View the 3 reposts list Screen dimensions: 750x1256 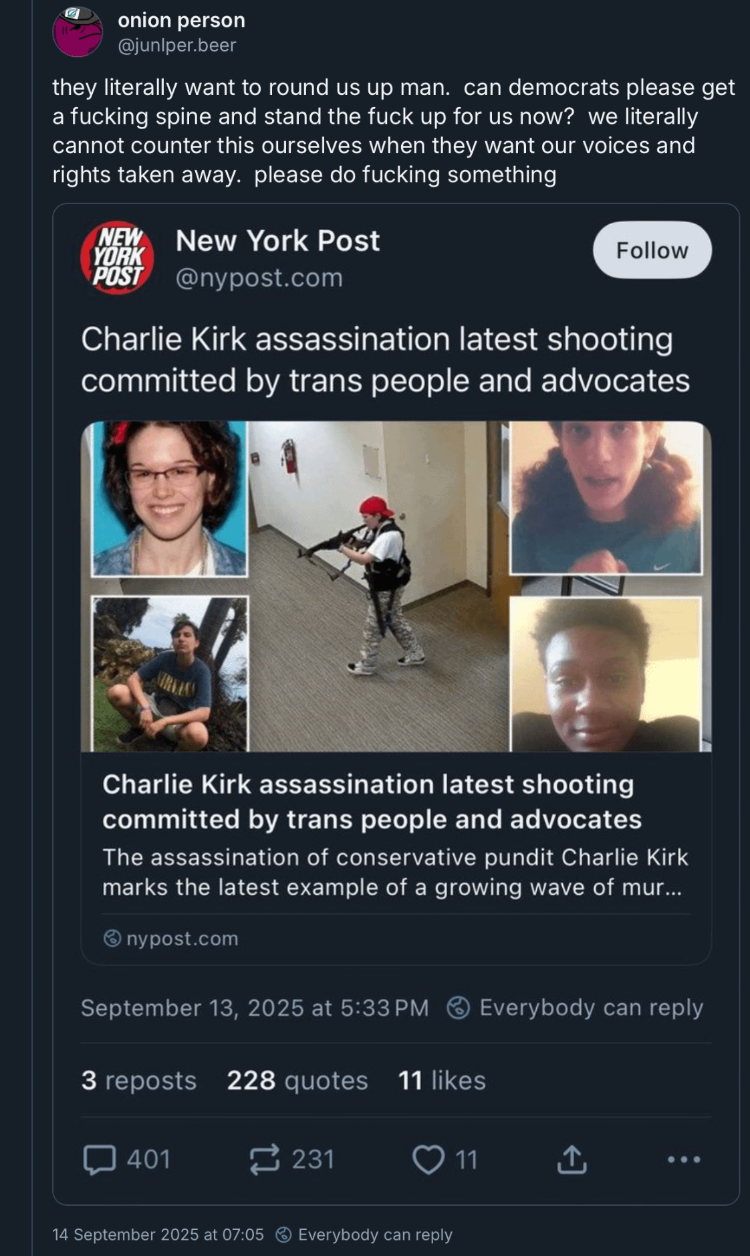[138, 1080]
